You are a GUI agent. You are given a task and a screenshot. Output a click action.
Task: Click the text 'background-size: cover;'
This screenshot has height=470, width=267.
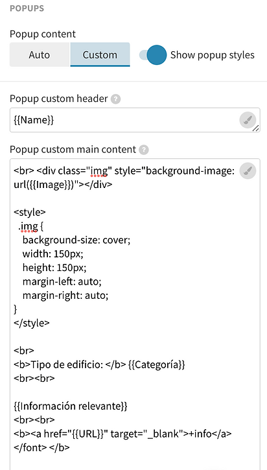click(76, 241)
